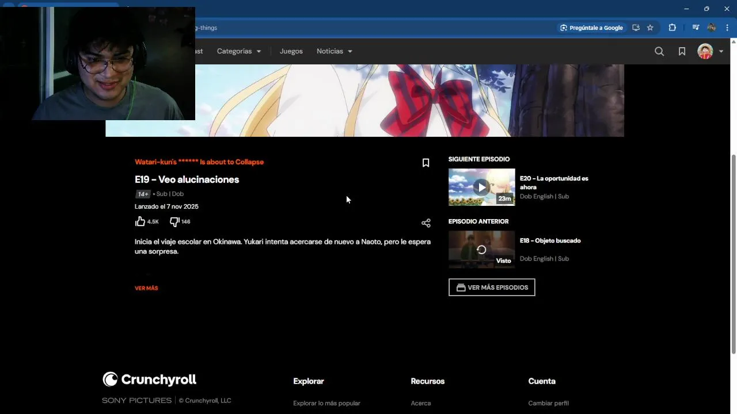Open Cambiar perfil footer link
Image resolution: width=737 pixels, height=414 pixels.
point(548,403)
